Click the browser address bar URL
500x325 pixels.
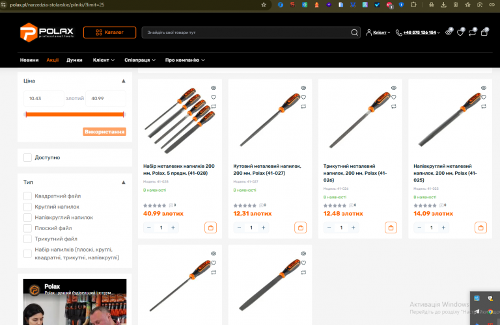(x=57, y=5)
